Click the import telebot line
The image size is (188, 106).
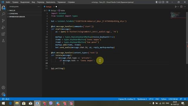(58, 13)
